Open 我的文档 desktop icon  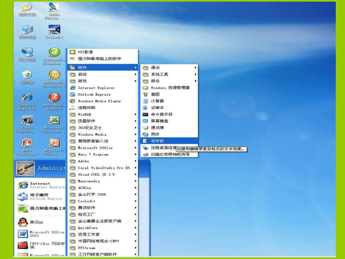[x=27, y=10]
